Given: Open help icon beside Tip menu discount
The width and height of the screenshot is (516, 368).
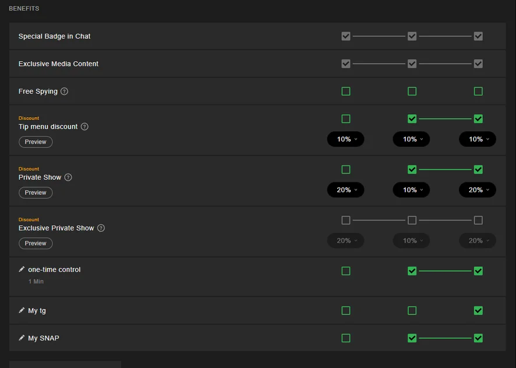Looking at the screenshot, I should click(x=84, y=127).
